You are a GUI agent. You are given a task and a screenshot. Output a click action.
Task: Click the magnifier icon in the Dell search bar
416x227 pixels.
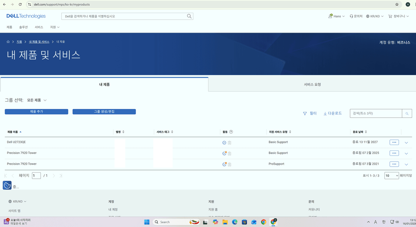189,16
